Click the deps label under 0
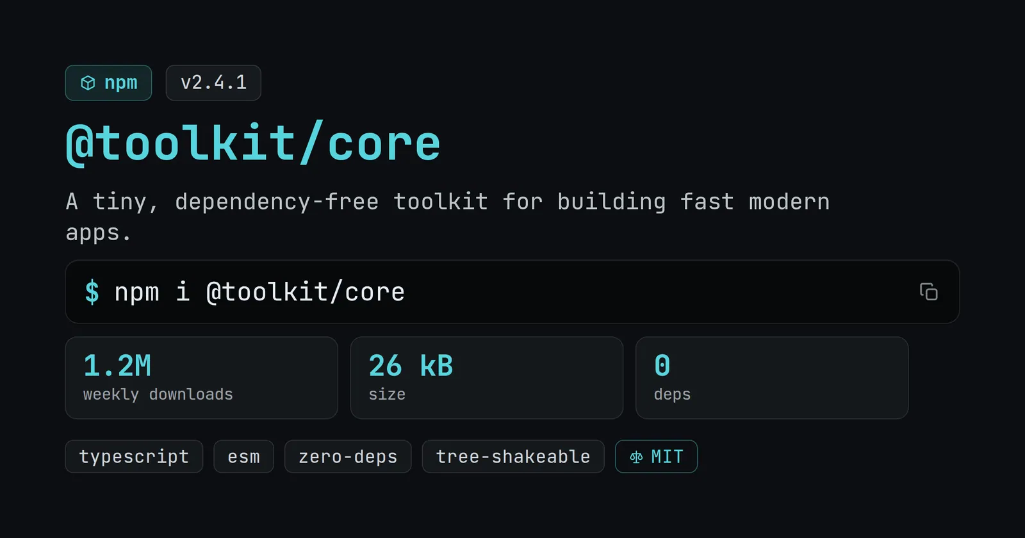Screen dimensions: 1025x538 pos(672,395)
